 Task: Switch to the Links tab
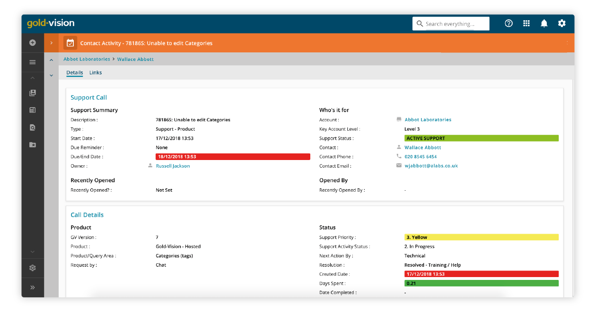96,73
